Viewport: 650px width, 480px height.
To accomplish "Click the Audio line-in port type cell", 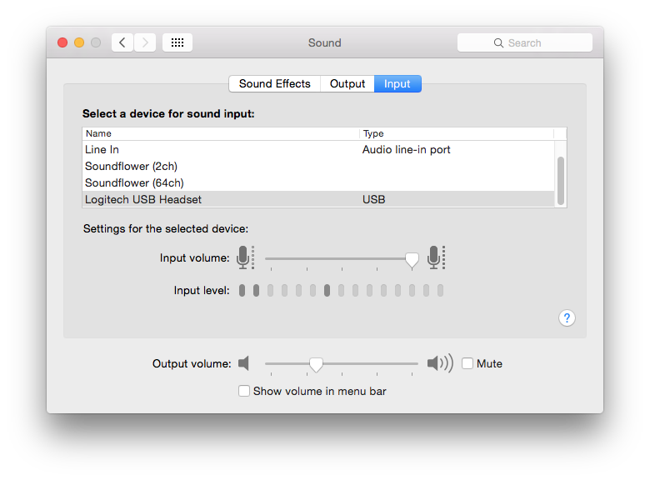I will [x=407, y=150].
